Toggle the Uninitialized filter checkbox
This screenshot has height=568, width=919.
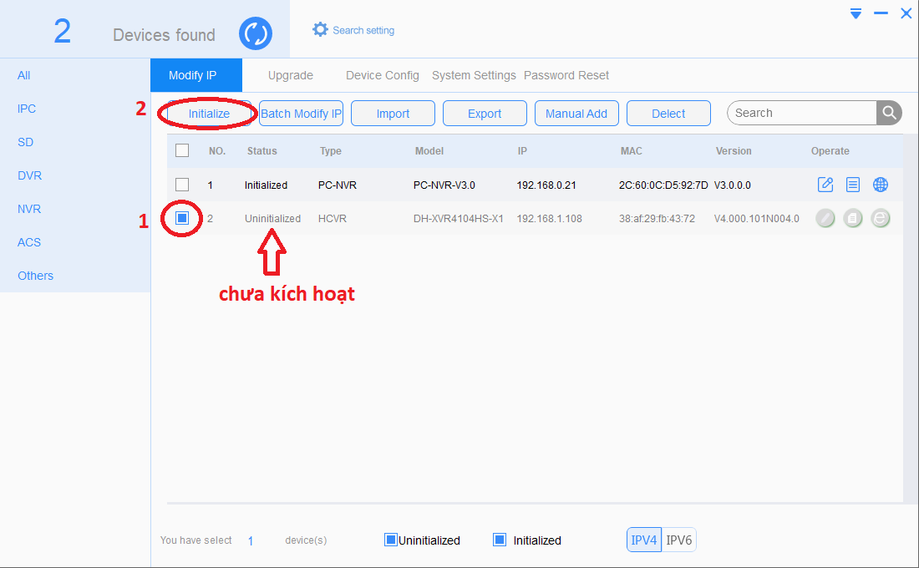coord(390,540)
